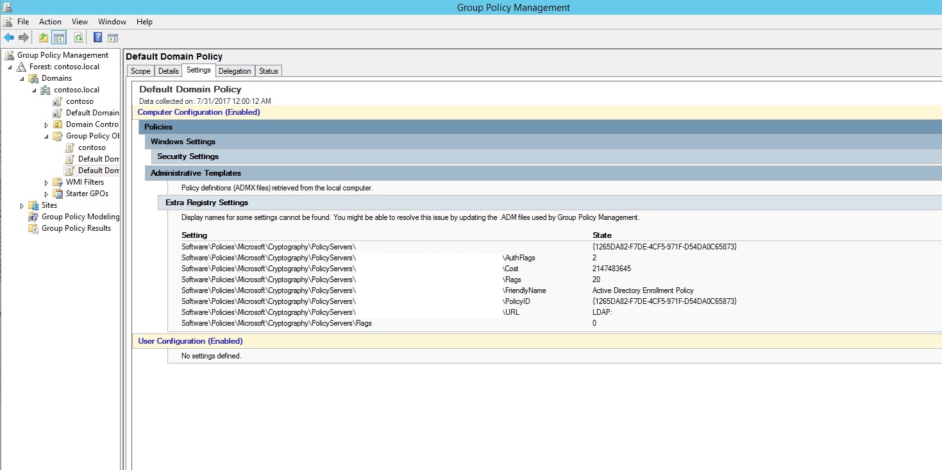
Task: Click the Group Policy Modeling icon
Action: [x=33, y=217]
